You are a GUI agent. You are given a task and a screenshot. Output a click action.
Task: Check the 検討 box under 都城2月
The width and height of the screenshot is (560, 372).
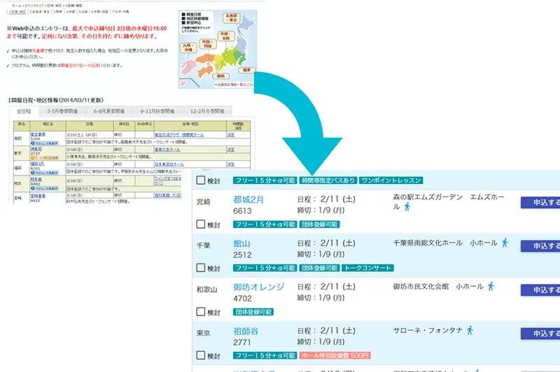202,224
